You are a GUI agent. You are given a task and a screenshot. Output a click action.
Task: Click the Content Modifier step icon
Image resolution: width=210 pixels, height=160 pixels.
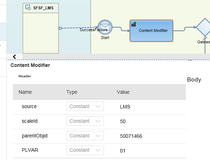pyautogui.click(x=134, y=24)
